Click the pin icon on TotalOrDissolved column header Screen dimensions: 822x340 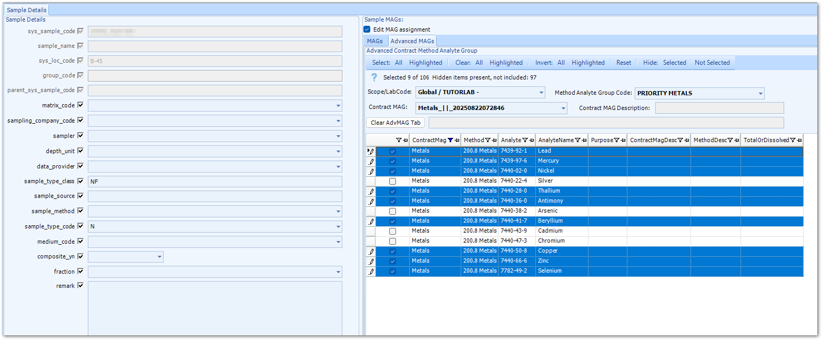(800, 140)
